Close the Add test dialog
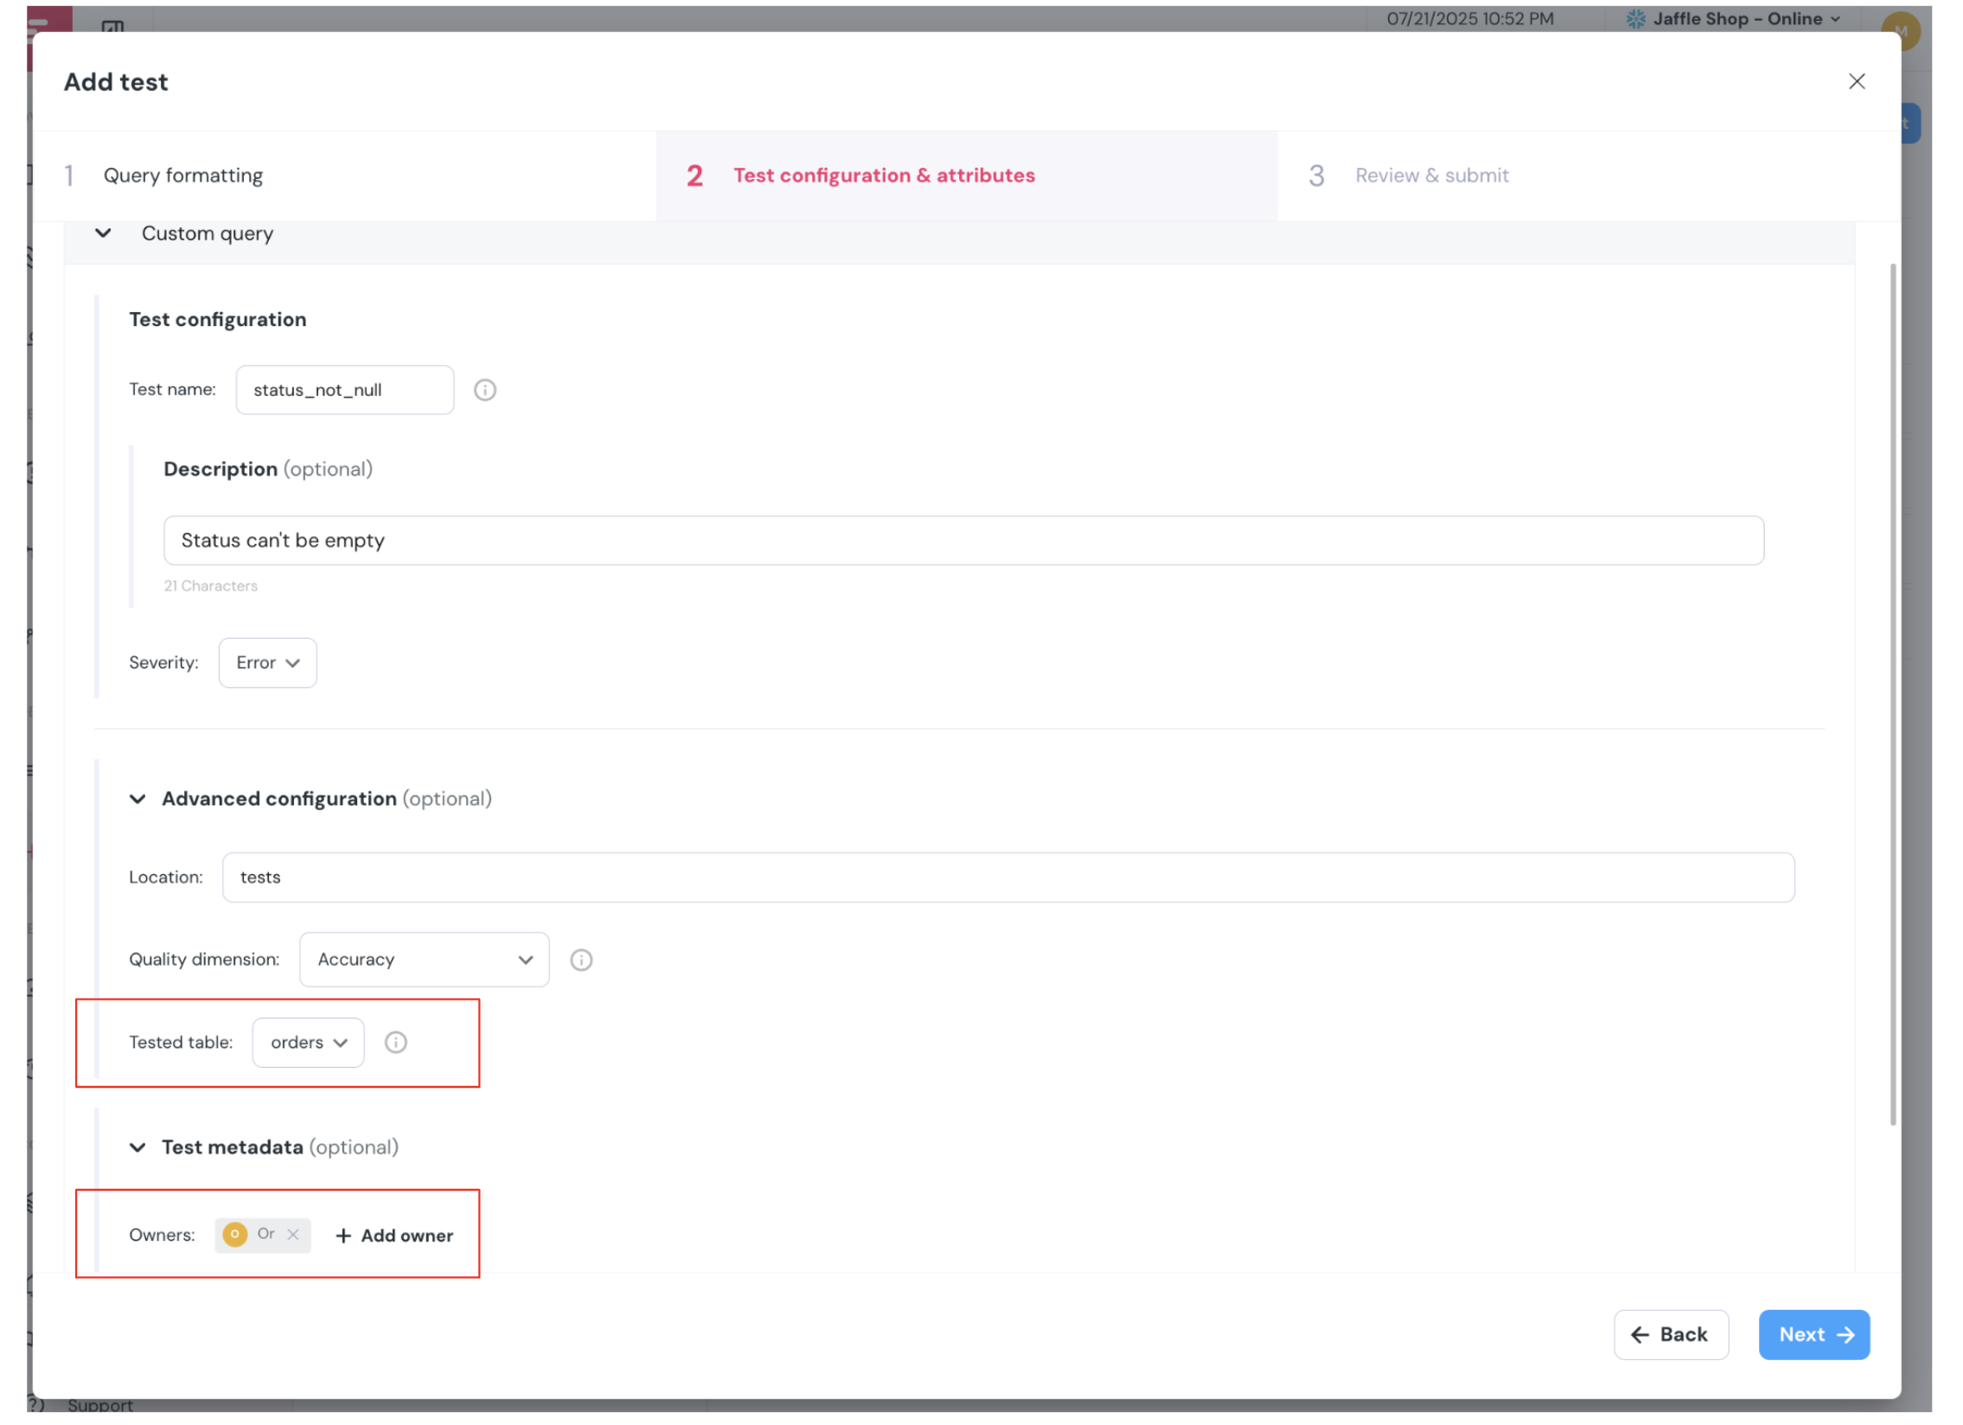The image size is (1963, 1425). [x=1857, y=81]
